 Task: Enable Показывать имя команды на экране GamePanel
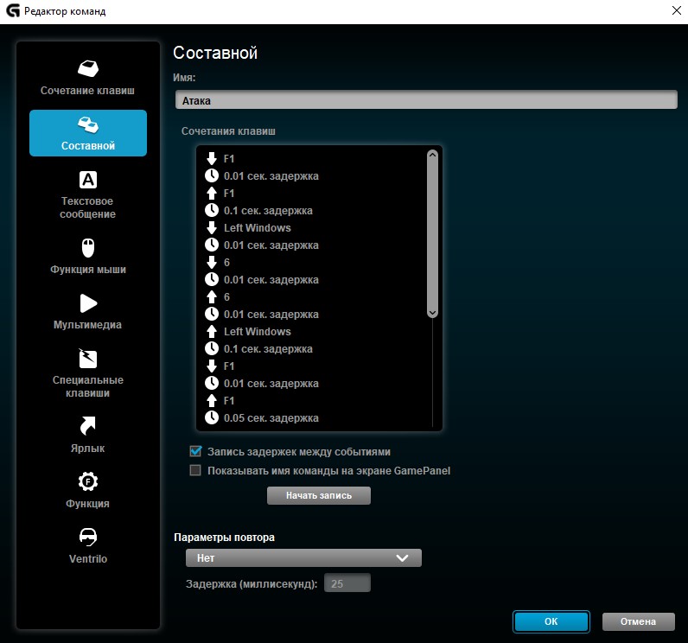pyautogui.click(x=195, y=471)
